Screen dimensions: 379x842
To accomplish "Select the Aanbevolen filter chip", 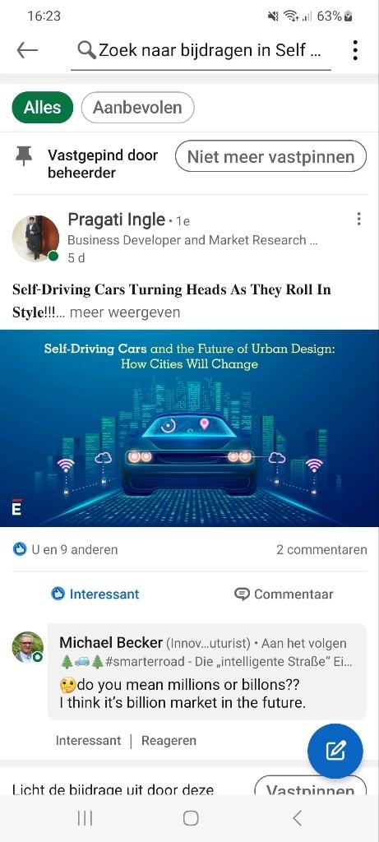I will (137, 108).
